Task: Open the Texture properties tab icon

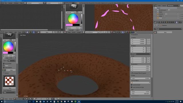Action: (x=177, y=22)
